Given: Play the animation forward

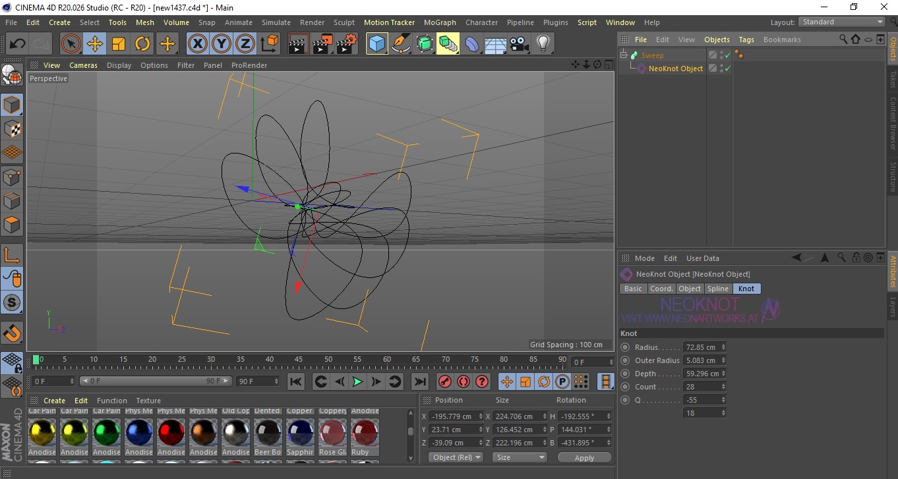Looking at the screenshot, I should (x=357, y=381).
